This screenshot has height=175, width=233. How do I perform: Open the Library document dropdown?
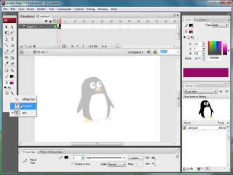coord(200,91)
